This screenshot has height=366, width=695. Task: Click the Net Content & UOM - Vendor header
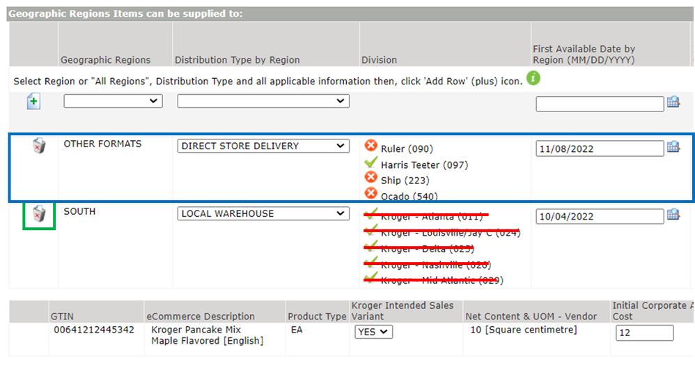[x=531, y=317]
